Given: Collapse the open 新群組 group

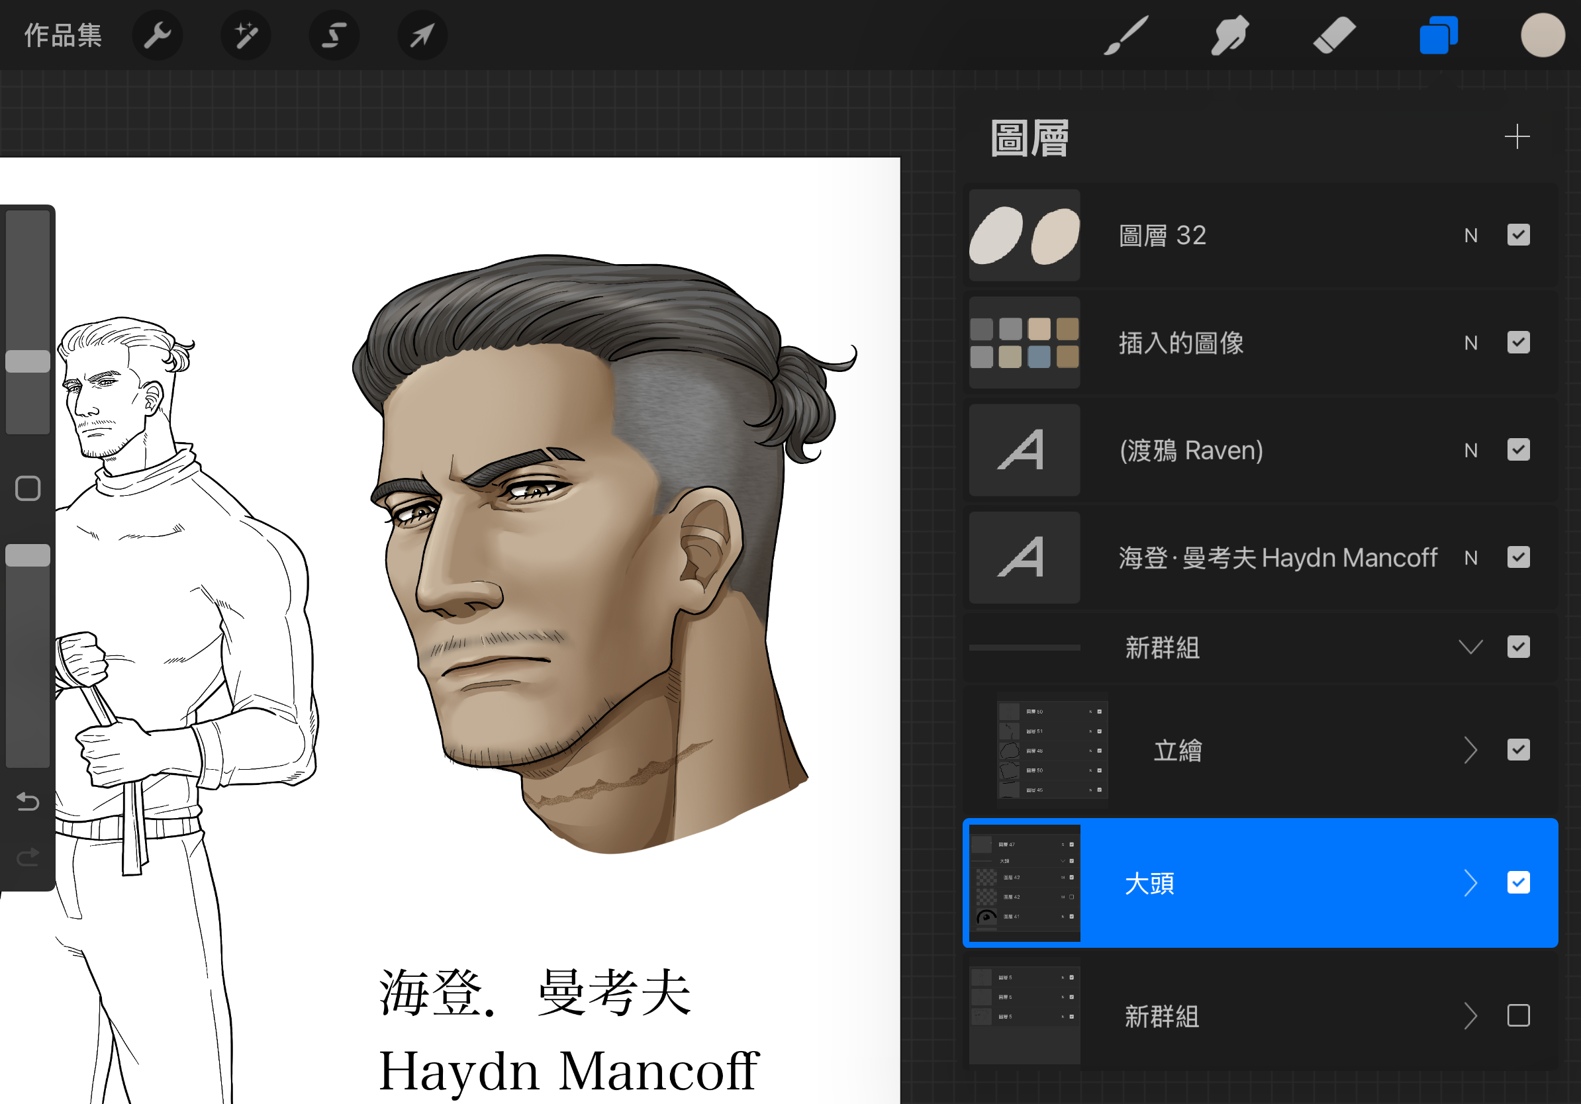Looking at the screenshot, I should [1470, 647].
